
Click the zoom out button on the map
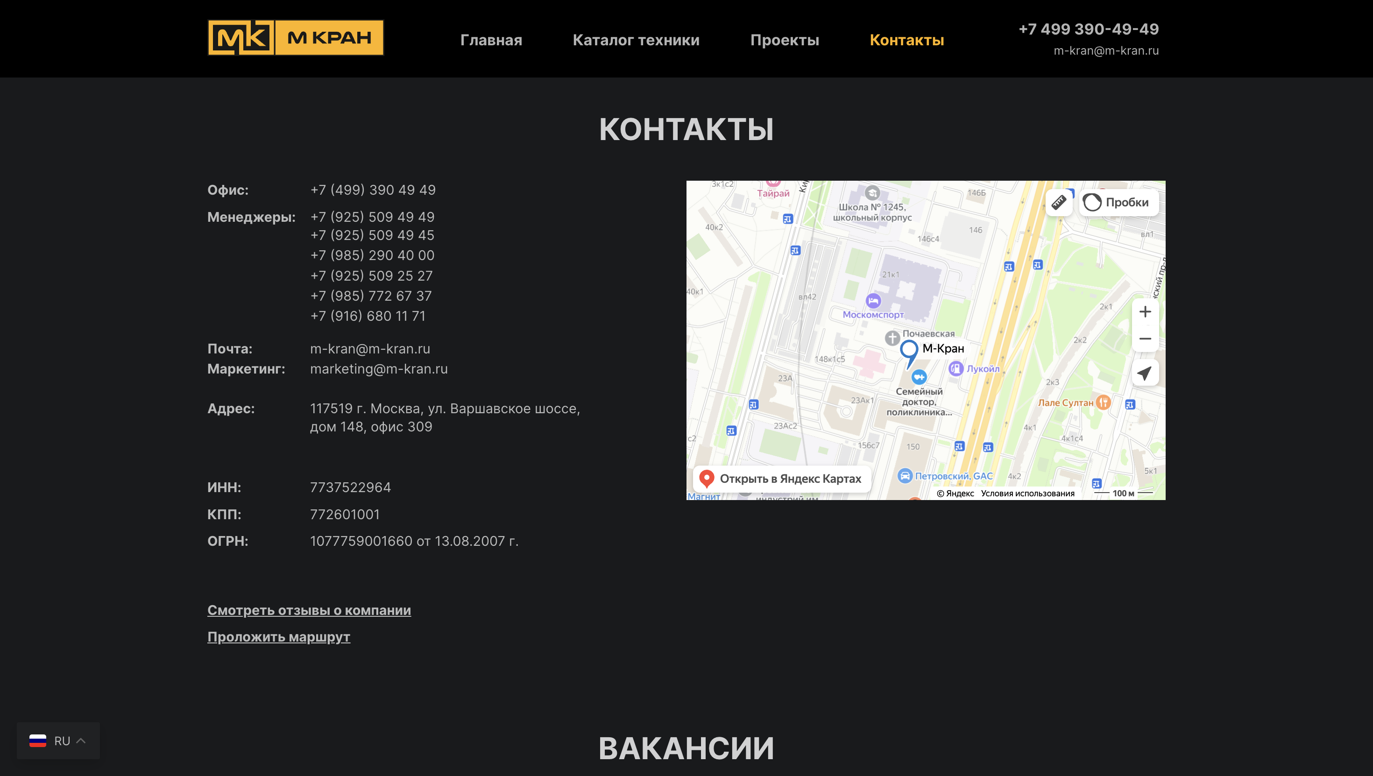coord(1145,339)
